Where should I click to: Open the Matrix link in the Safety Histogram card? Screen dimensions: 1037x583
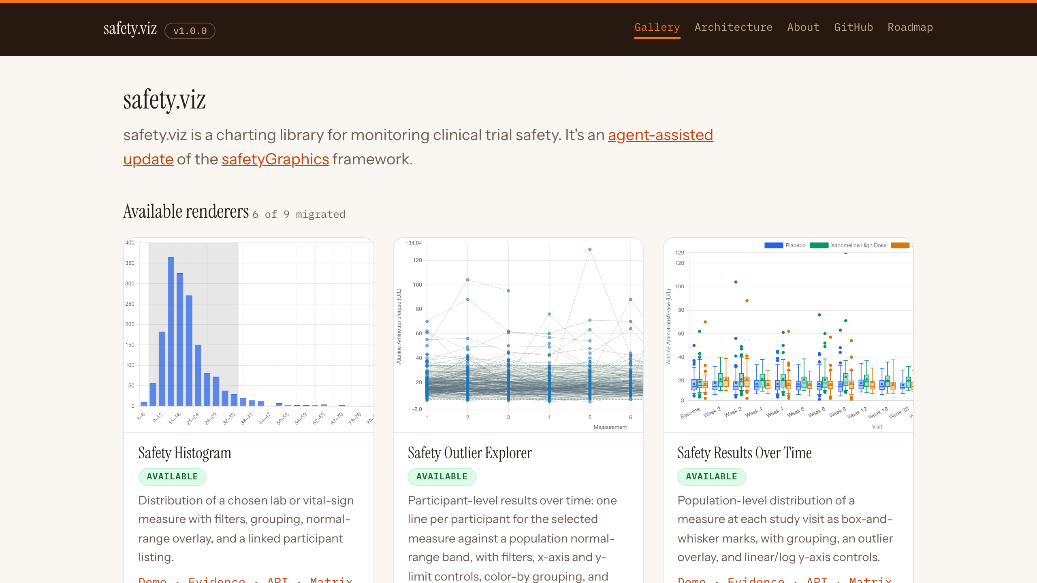[x=331, y=580]
